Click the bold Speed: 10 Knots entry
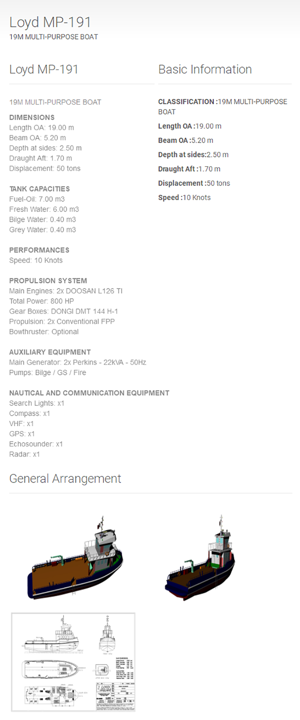Image resolution: width=300 pixels, height=720 pixels. tap(184, 198)
